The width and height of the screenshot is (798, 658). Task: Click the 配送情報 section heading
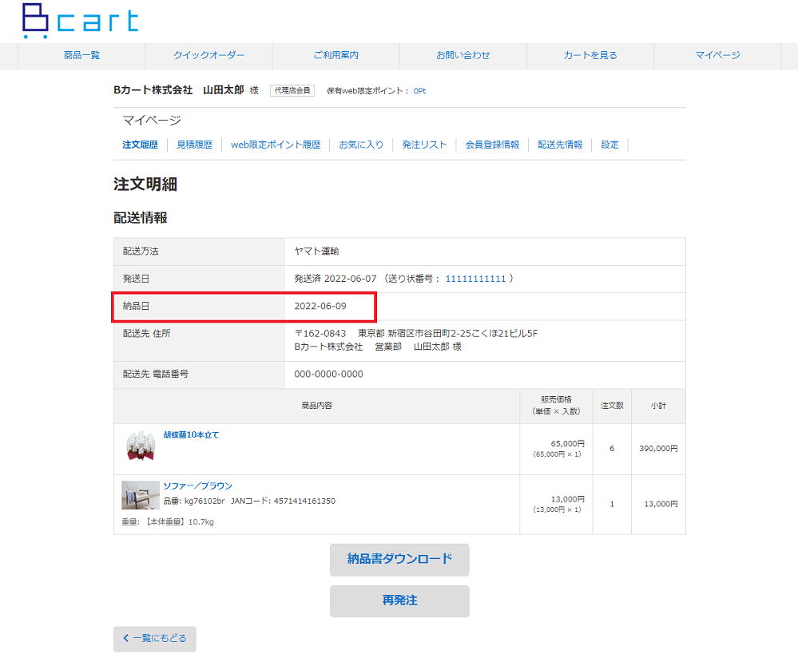141,218
